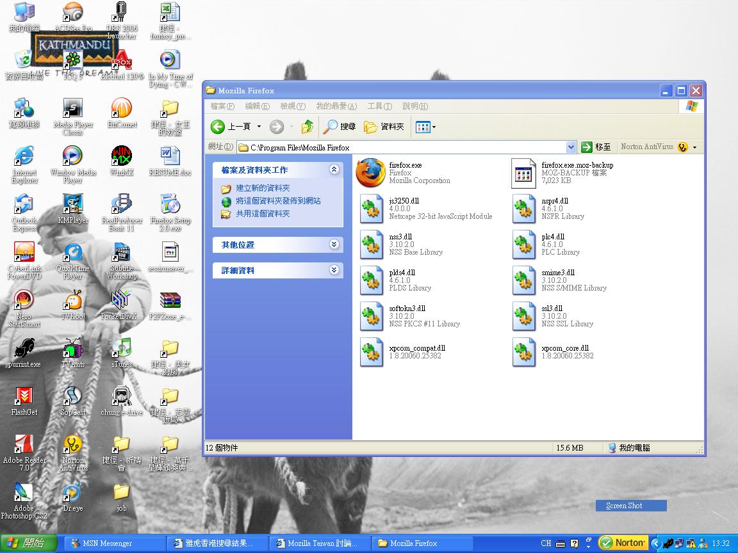Open the Favorites menu
The width and height of the screenshot is (738, 553).
336,106
